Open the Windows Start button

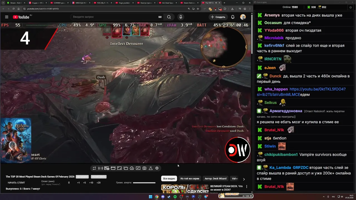point(150,197)
